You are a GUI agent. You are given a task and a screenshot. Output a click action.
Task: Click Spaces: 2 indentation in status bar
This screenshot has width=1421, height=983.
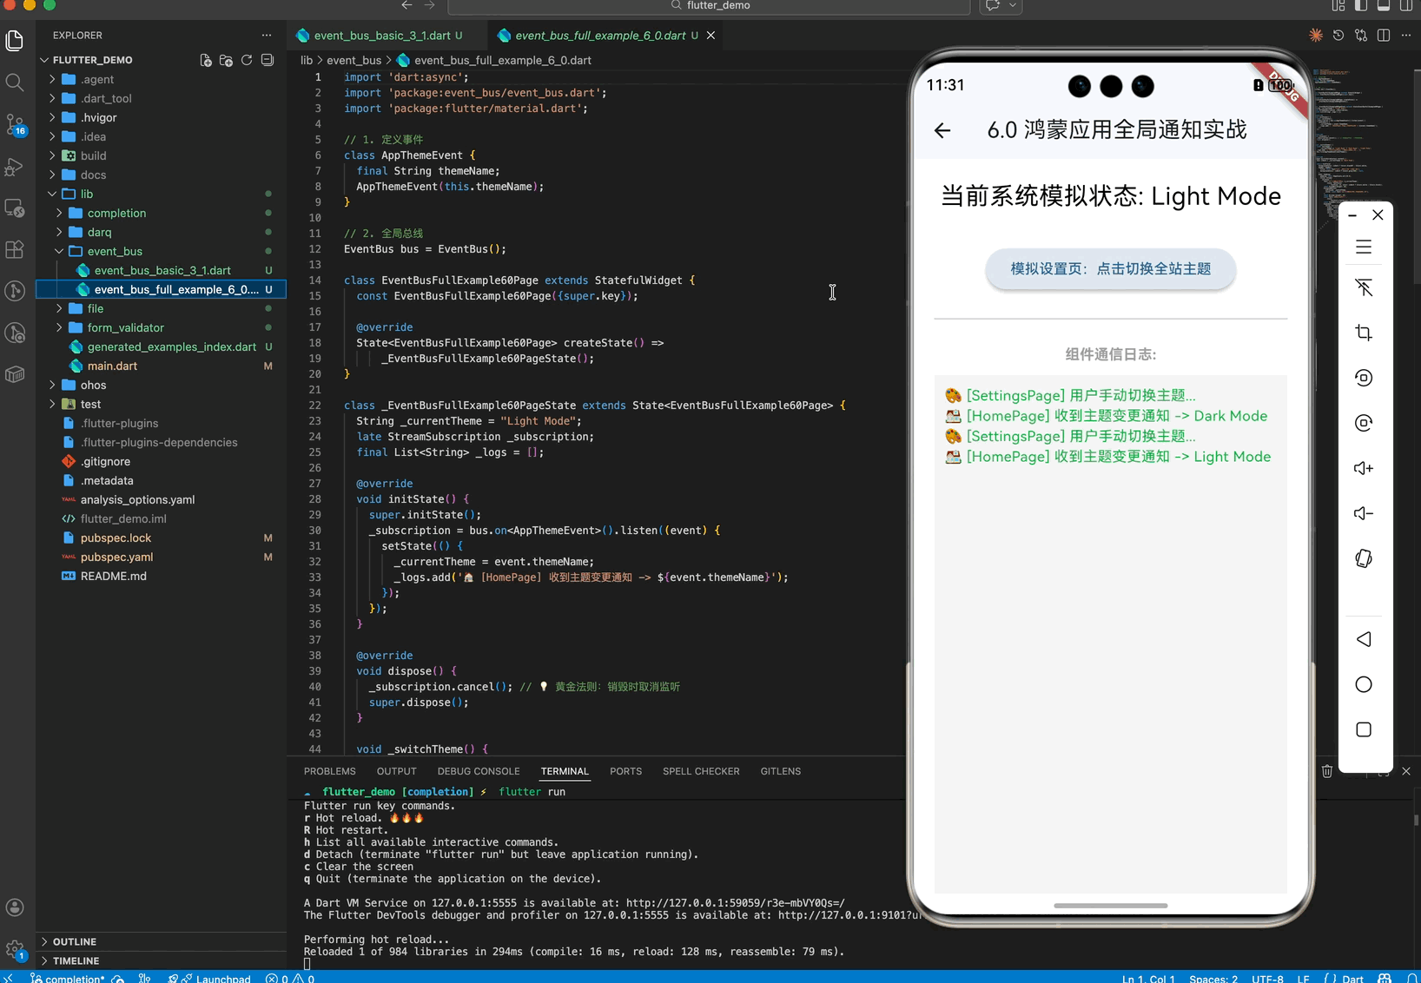(x=1213, y=978)
